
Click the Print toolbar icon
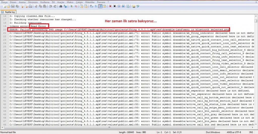30,6
